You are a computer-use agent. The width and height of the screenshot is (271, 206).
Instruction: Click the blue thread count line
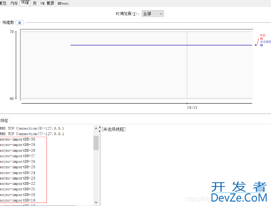pos(161,45)
